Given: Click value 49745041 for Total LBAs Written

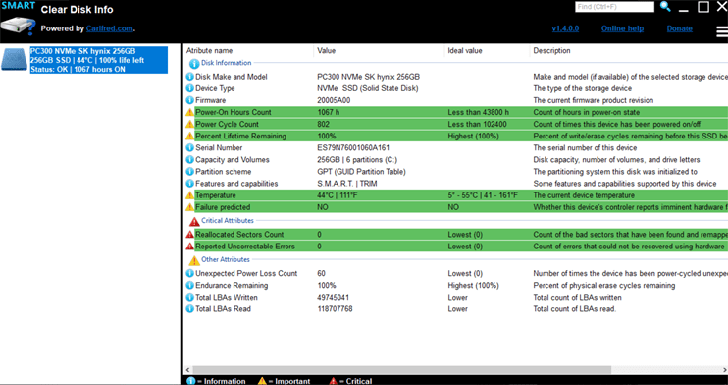Looking at the screenshot, I should coord(334,298).
